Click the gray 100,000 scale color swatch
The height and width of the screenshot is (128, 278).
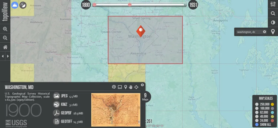272,108
